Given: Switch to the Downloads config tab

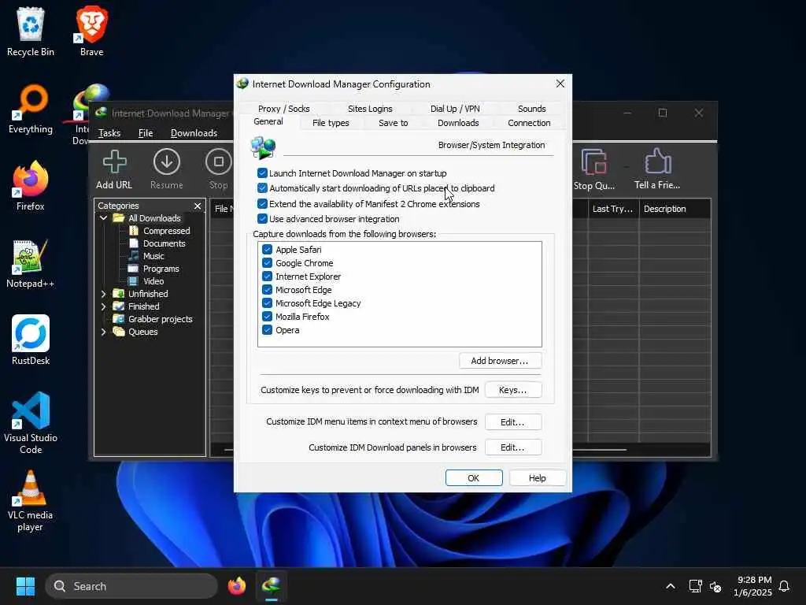Looking at the screenshot, I should pos(458,123).
